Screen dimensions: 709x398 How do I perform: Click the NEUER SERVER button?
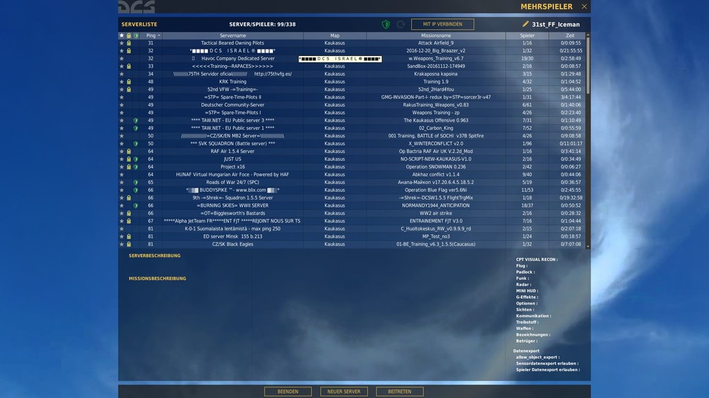pos(344,391)
